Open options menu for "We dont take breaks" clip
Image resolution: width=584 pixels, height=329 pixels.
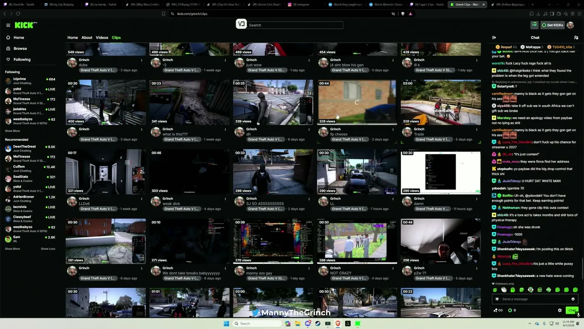[x=225, y=268]
